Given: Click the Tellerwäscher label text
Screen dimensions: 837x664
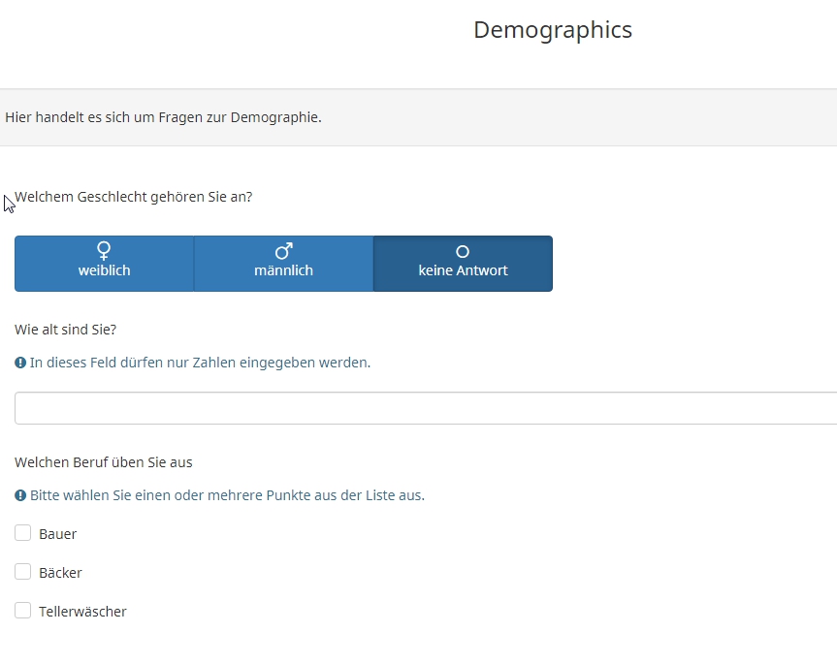Looking at the screenshot, I should tap(83, 612).
